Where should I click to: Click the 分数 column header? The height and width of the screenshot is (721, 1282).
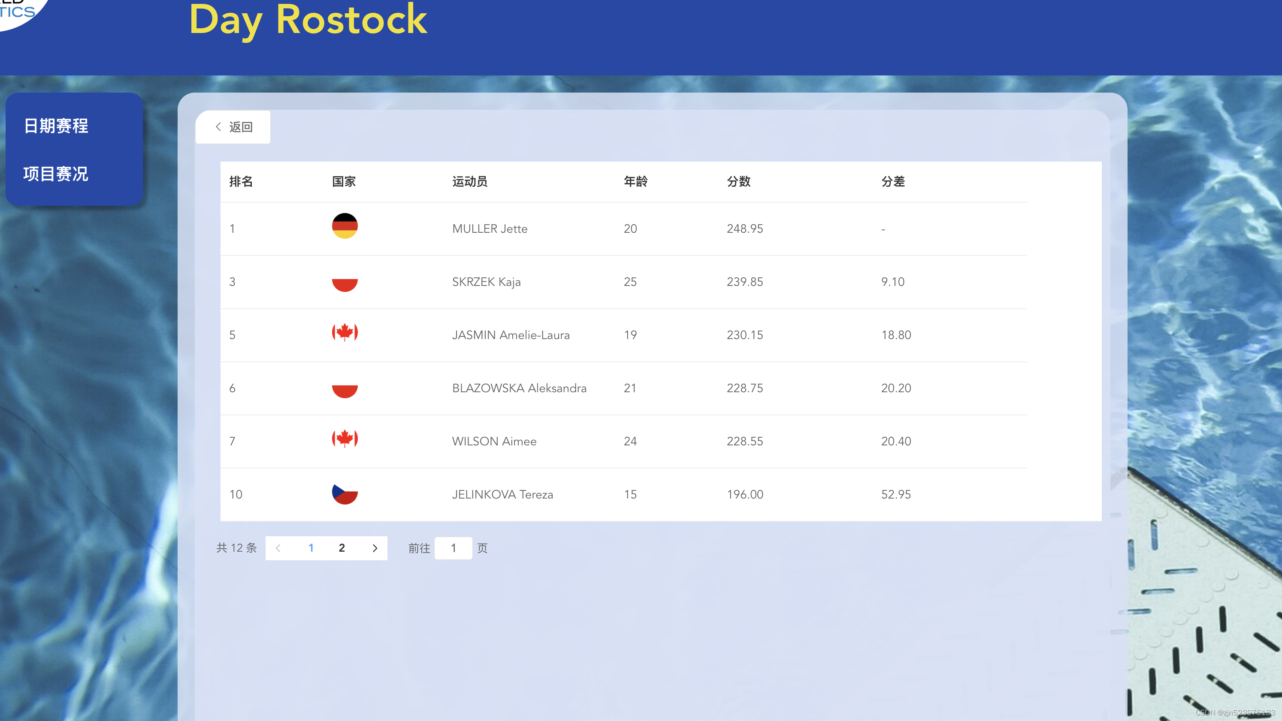738,181
